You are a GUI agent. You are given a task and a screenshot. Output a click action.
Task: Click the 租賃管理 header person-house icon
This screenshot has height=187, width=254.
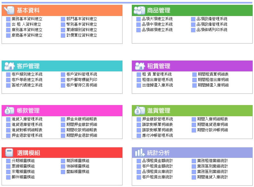tap(140, 66)
